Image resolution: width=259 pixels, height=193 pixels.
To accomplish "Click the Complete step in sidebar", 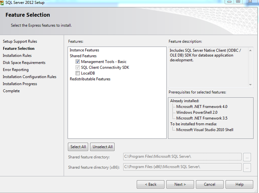I will point(11,91).
